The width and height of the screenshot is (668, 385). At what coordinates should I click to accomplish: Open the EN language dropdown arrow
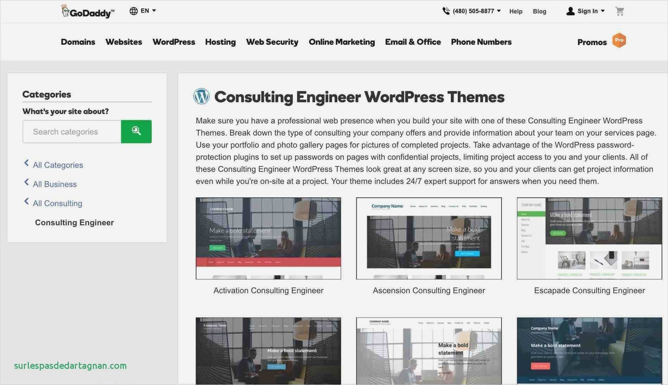tap(154, 11)
